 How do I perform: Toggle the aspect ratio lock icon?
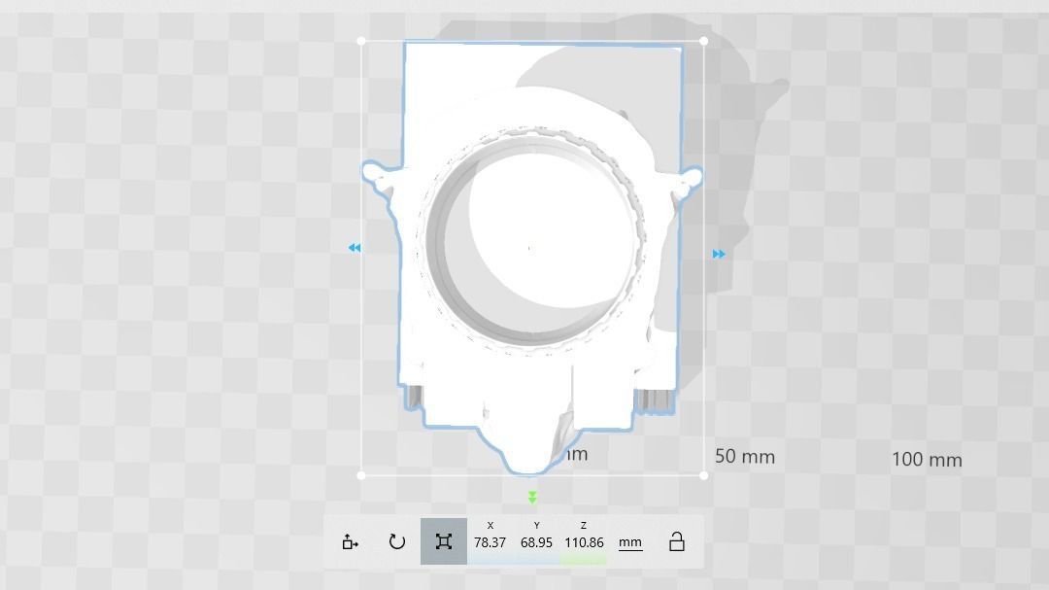pyautogui.click(x=676, y=541)
